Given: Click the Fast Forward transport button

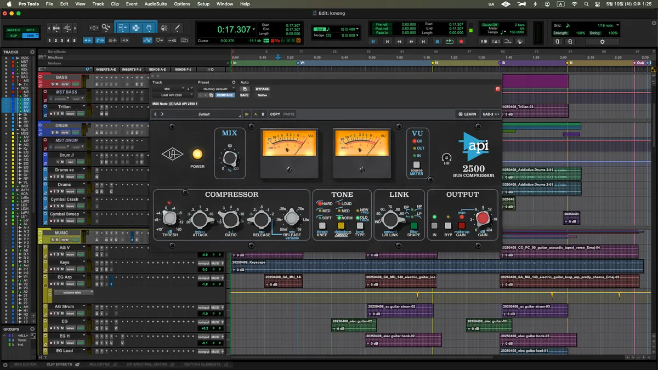Looking at the screenshot, I should [x=411, y=41].
